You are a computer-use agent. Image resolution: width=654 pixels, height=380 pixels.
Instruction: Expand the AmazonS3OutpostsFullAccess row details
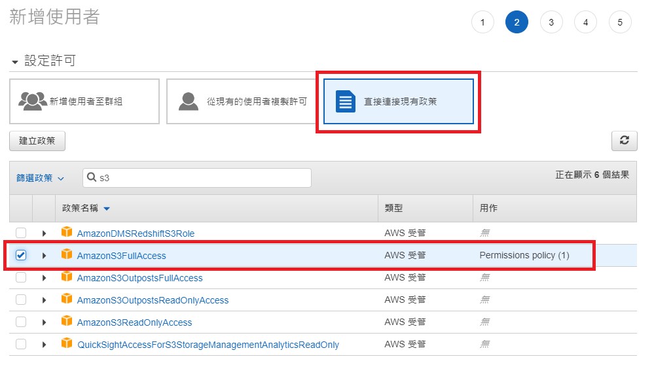pyautogui.click(x=45, y=278)
